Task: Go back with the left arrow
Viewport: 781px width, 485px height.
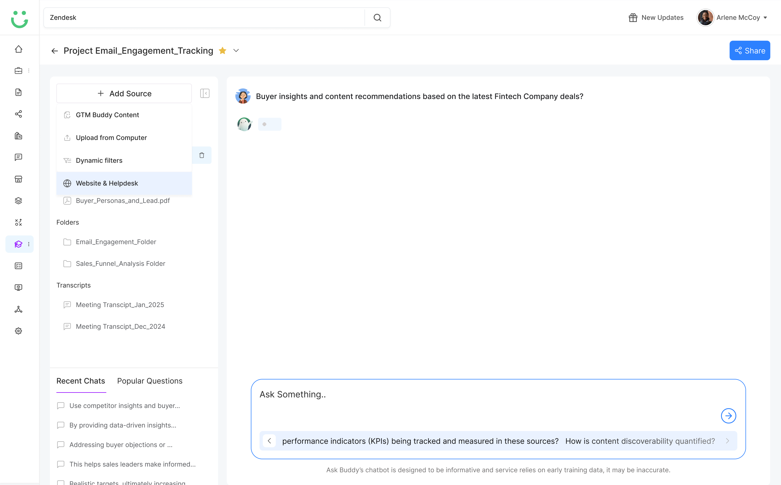Action: coord(55,51)
